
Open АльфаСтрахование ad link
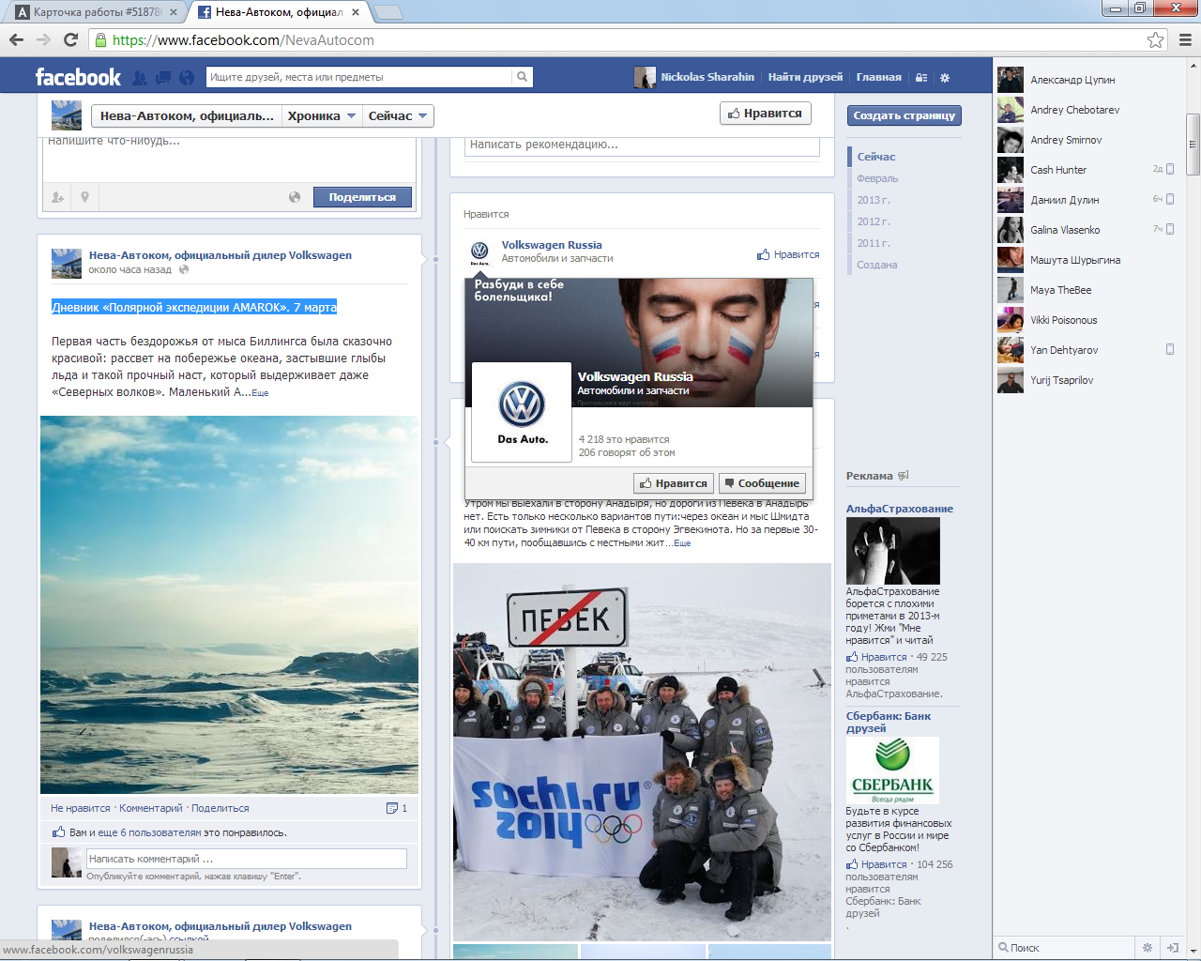(x=900, y=509)
